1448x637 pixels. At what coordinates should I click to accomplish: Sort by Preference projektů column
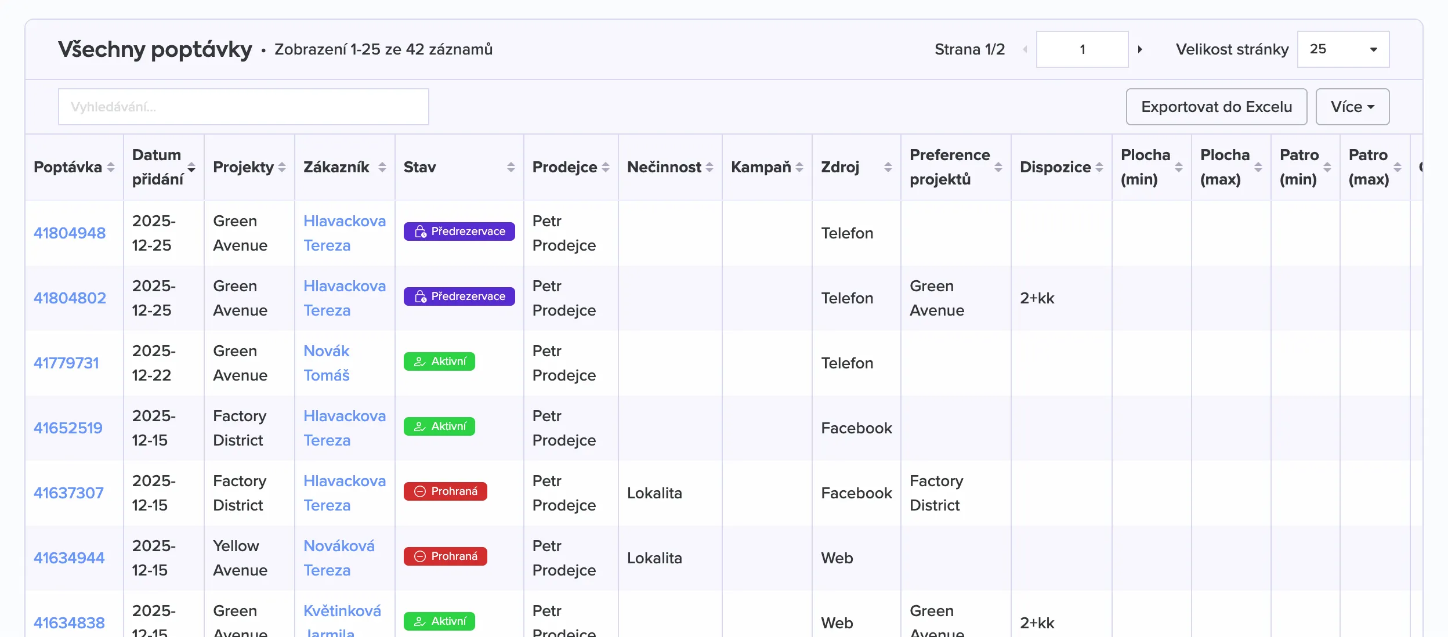998,167
